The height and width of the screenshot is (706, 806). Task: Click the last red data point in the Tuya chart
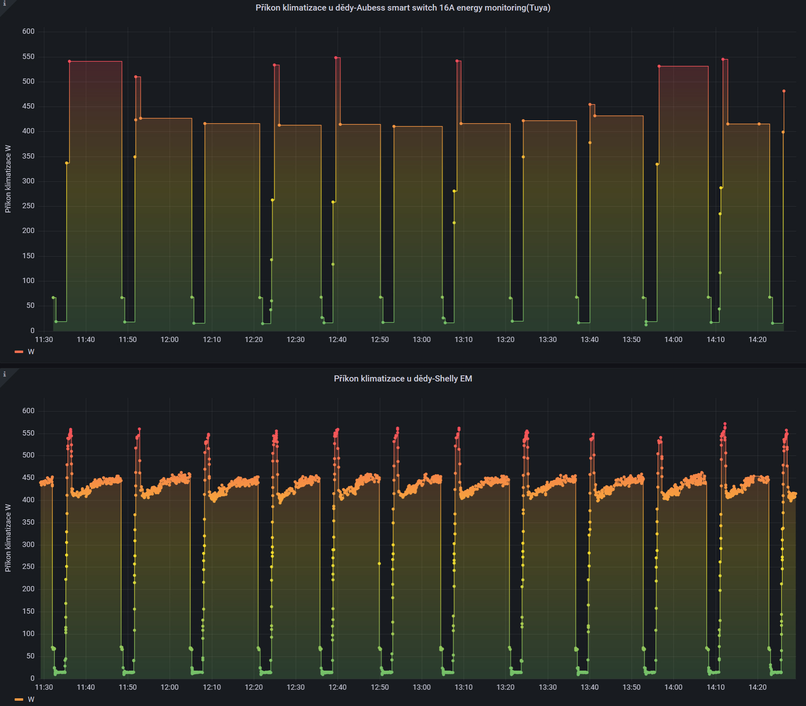(784, 91)
